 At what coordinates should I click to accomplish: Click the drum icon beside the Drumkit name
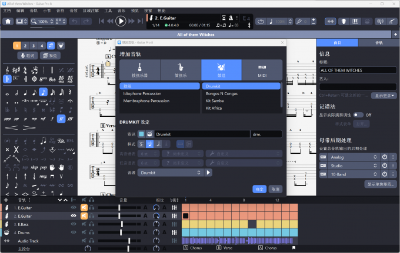149,134
